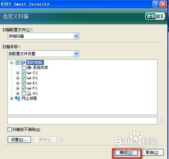169x159 pixels.
Task: Click info icon next to the 保存 button
Action: pyautogui.click(x=61, y=139)
